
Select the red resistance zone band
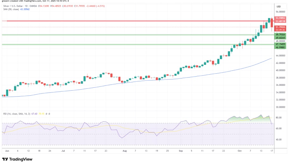pos(127,21)
